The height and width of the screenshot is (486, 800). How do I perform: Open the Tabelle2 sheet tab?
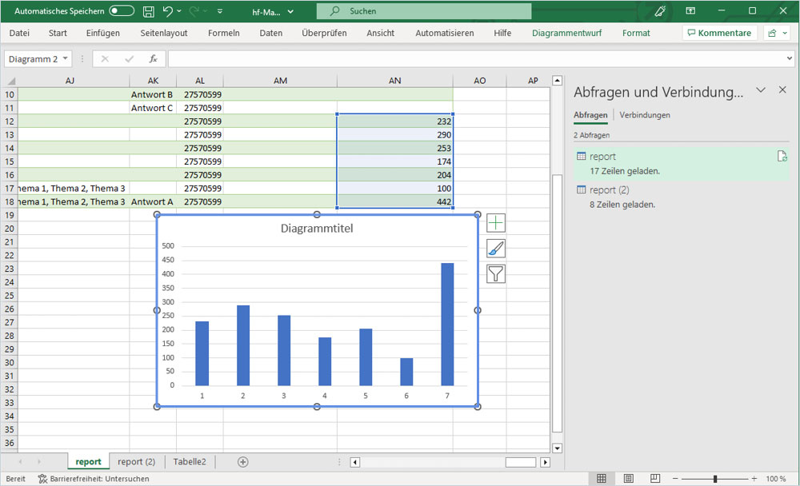[x=189, y=461]
